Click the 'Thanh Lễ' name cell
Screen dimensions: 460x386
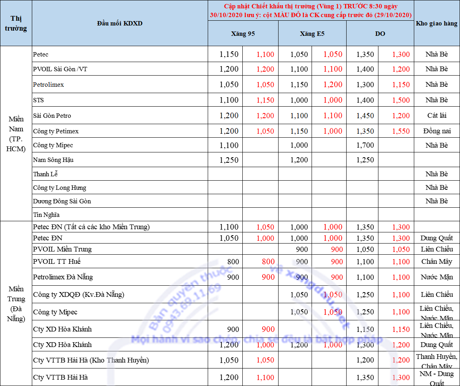tap(120, 174)
